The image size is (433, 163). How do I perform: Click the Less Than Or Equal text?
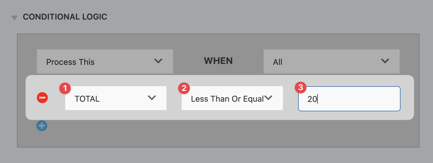(x=227, y=99)
